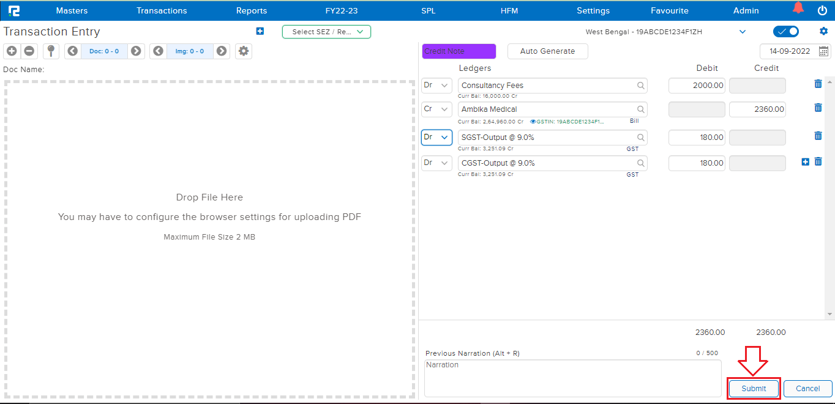Delete the Consultancy Fees ledger row

tap(818, 84)
